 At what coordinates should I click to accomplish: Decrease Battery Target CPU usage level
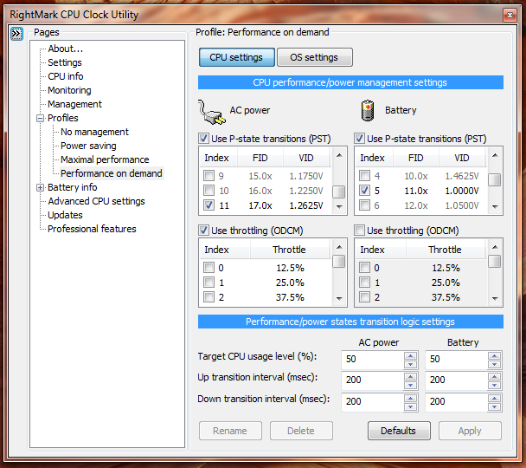pyautogui.click(x=495, y=364)
